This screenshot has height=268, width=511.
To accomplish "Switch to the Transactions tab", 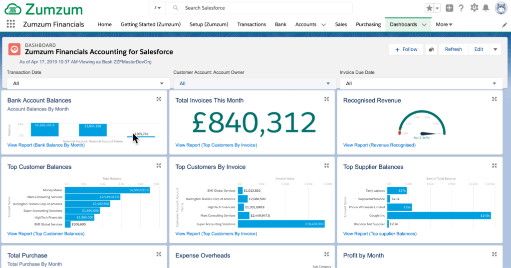I will tap(252, 24).
